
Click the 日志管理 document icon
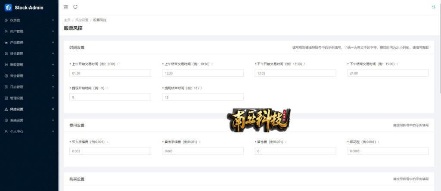pyautogui.click(x=6, y=87)
